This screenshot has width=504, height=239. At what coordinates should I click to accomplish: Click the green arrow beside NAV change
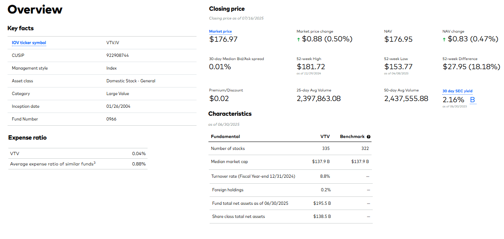(x=444, y=39)
